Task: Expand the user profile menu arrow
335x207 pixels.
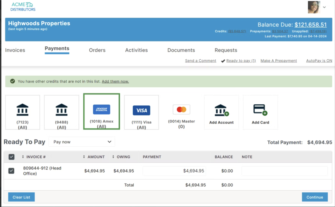Action: point(324,7)
